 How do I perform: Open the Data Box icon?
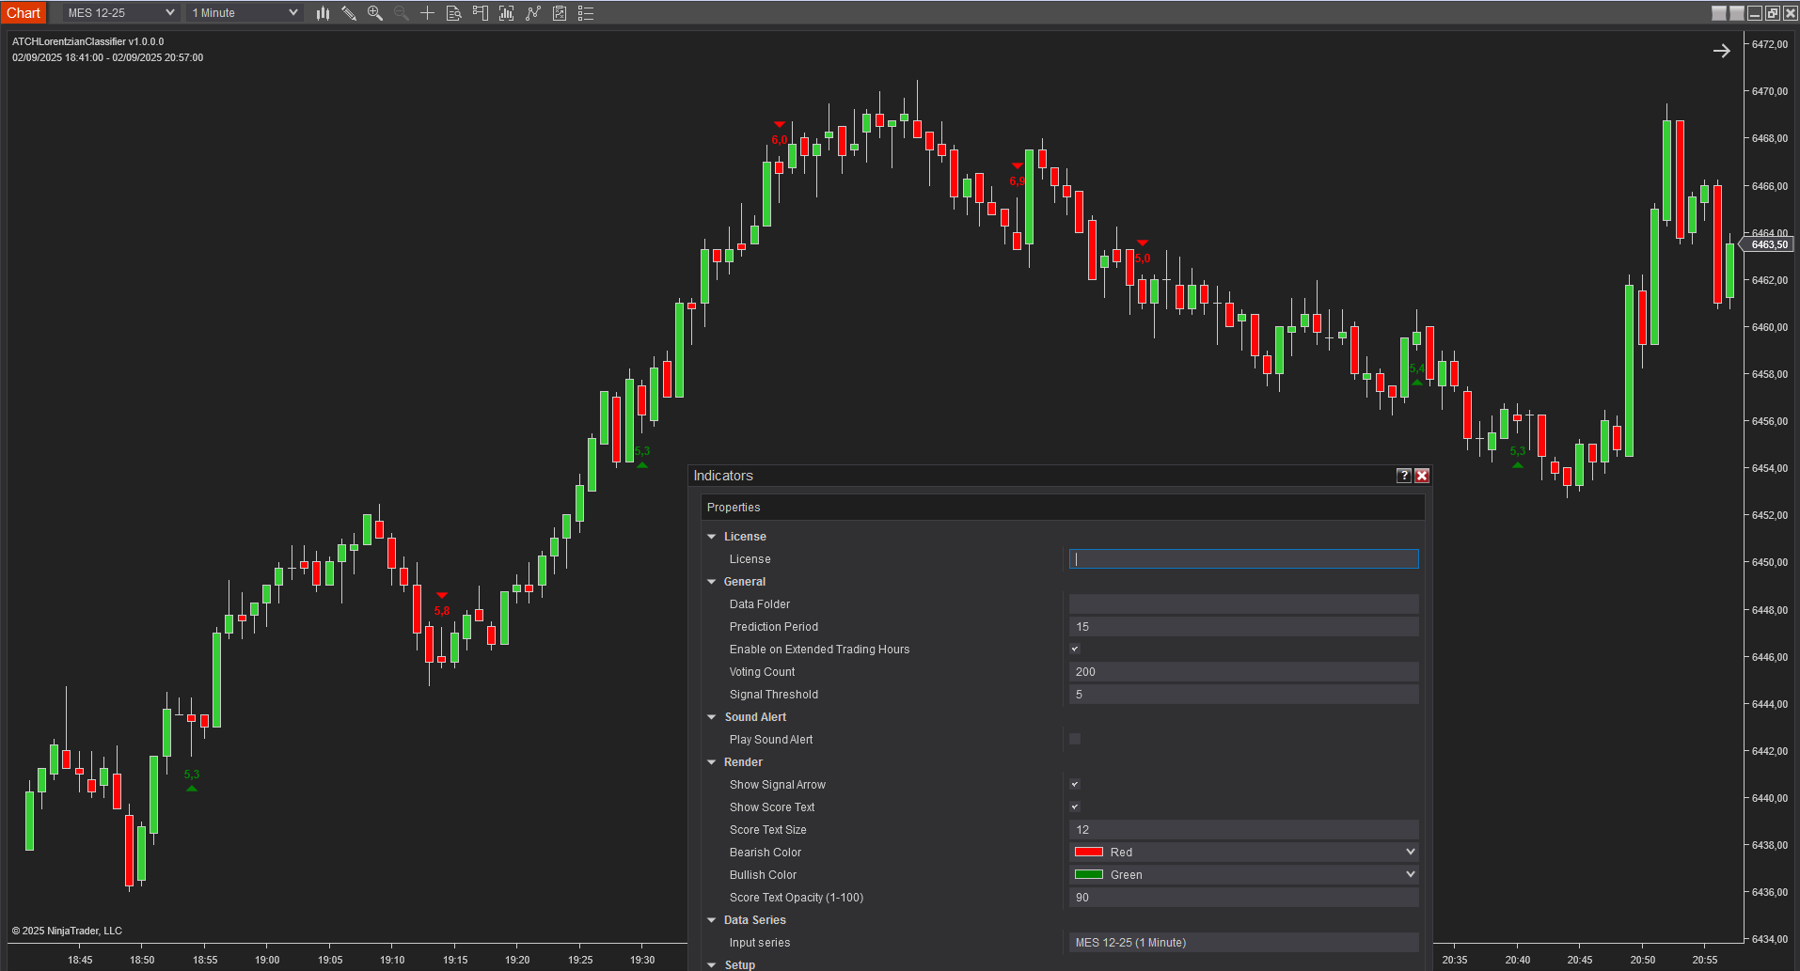coord(453,13)
